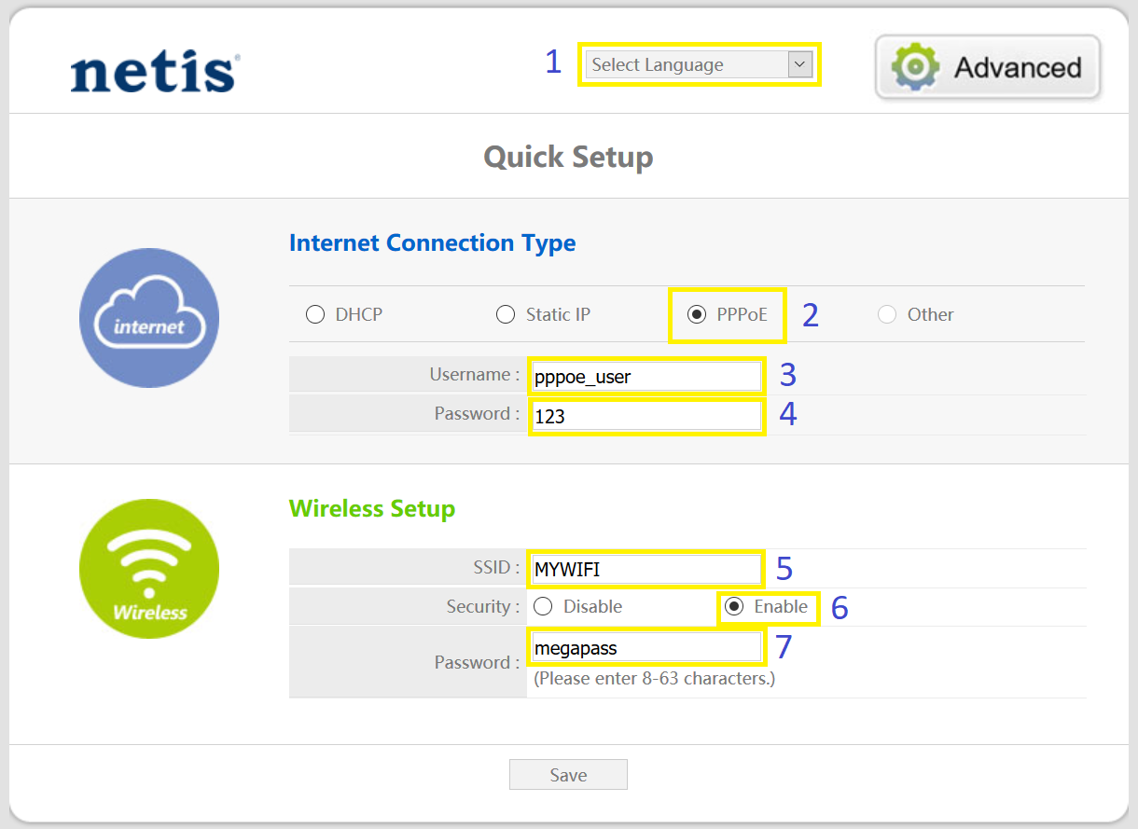Image resolution: width=1138 pixels, height=829 pixels.
Task: Click the green Wireless wifi icon
Action: pos(149,569)
